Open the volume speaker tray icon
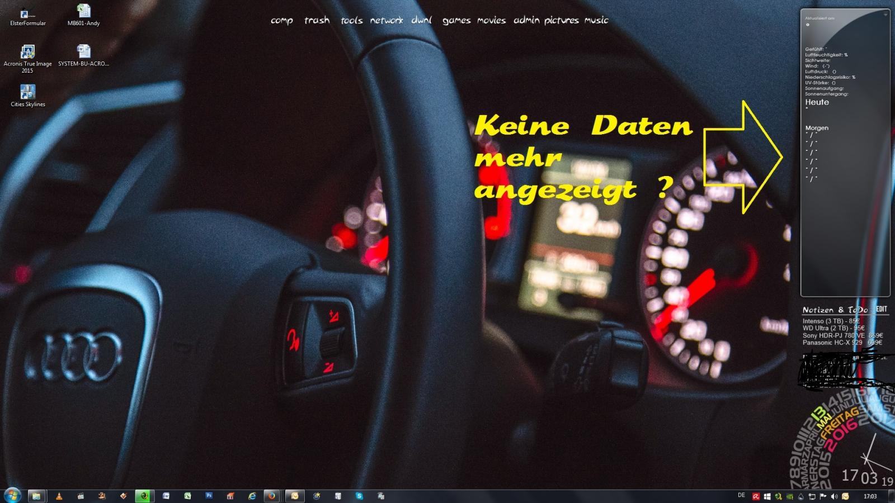 pos(834,496)
